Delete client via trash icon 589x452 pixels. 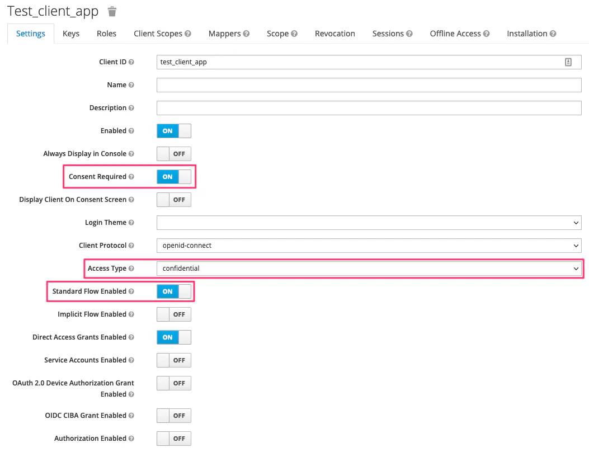112,11
